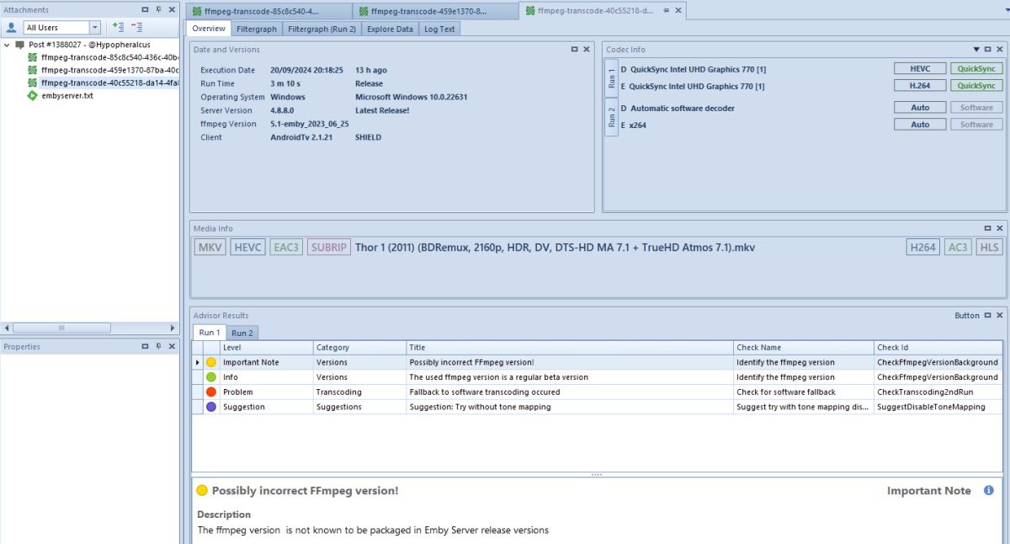Select the user icon beside All Users filter
The width and height of the screenshot is (1010, 544).
(x=11, y=27)
